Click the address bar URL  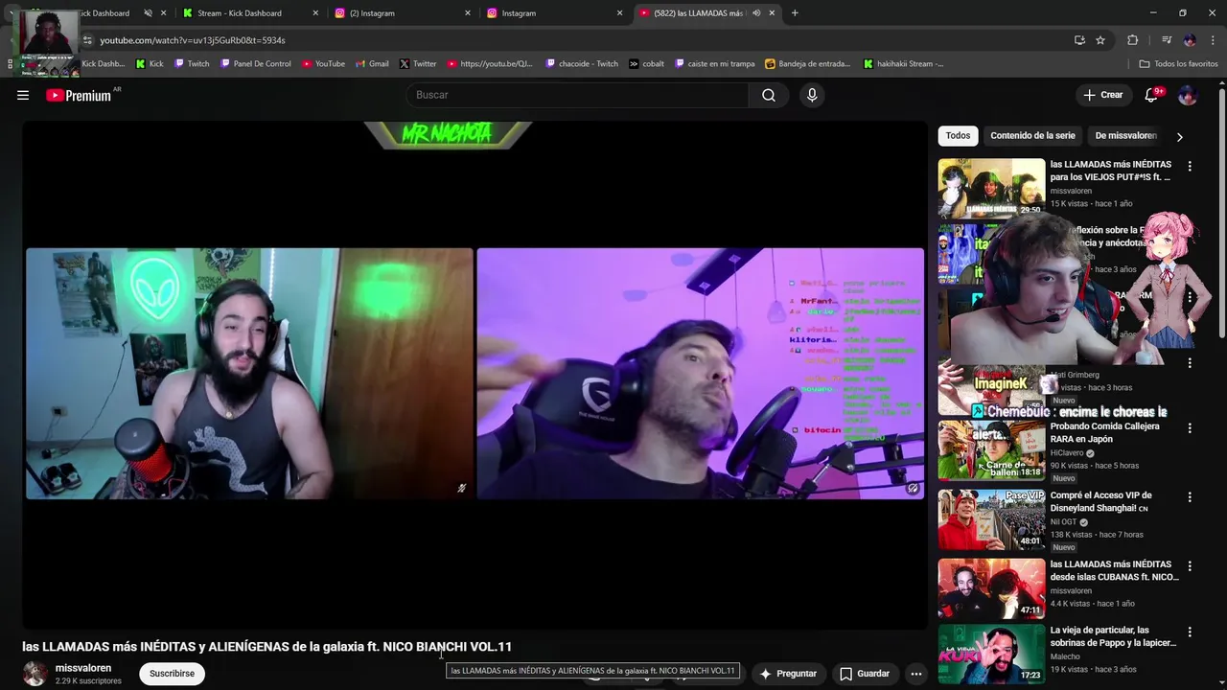193,40
